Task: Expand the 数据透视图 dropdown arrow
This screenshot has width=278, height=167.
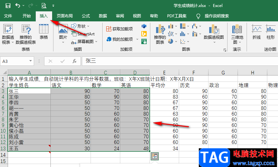Action: click(x=215, y=42)
